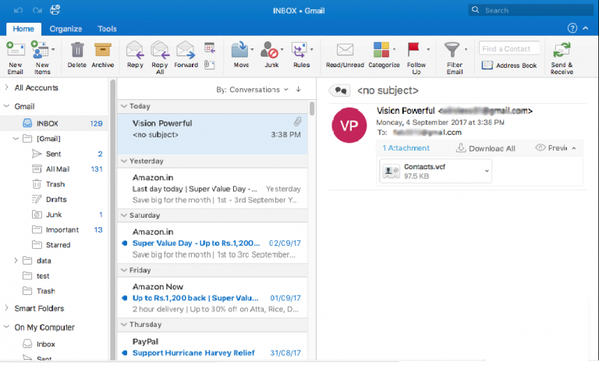Open the Drafts folder

(55, 200)
